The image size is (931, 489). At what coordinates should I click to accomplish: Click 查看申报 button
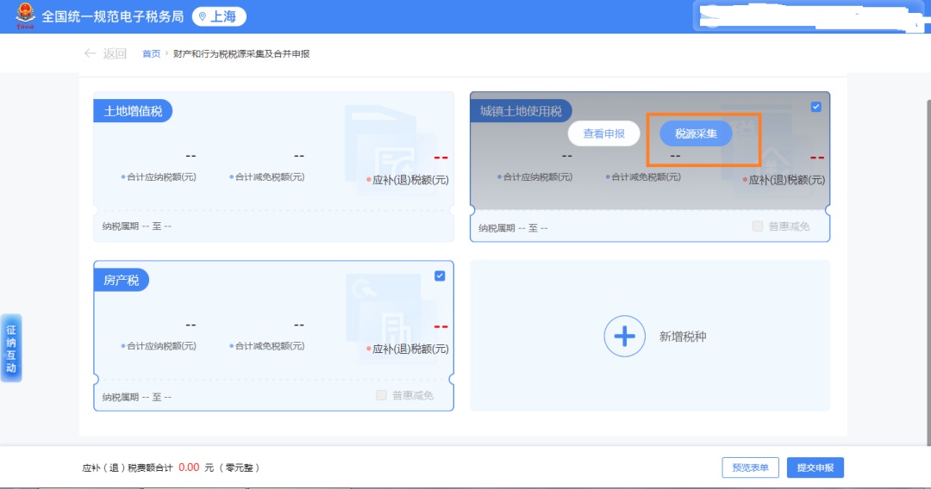click(x=603, y=133)
